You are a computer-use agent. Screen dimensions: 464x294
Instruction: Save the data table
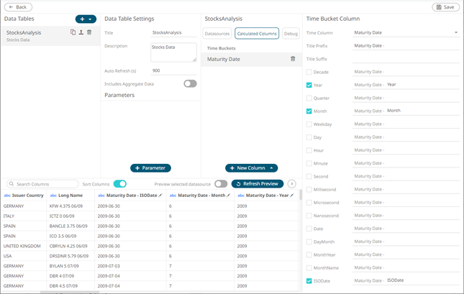coord(445,7)
